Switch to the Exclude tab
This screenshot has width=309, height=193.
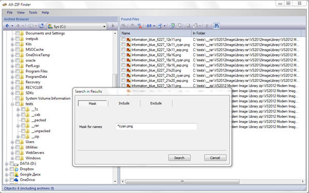pos(156,103)
